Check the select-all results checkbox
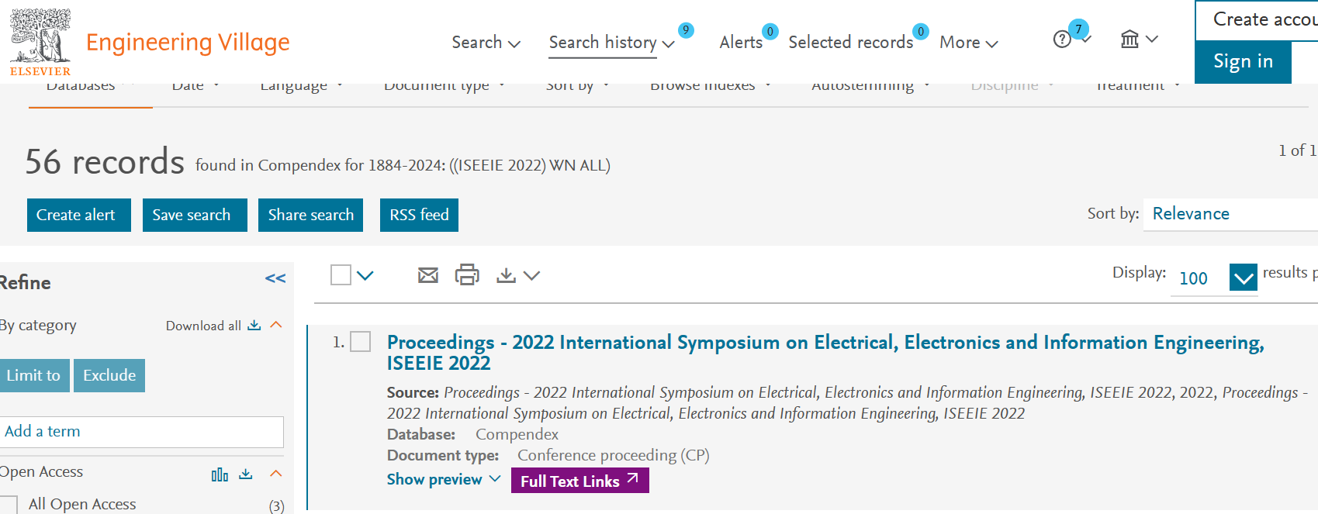The width and height of the screenshot is (1318, 514). pos(341,275)
